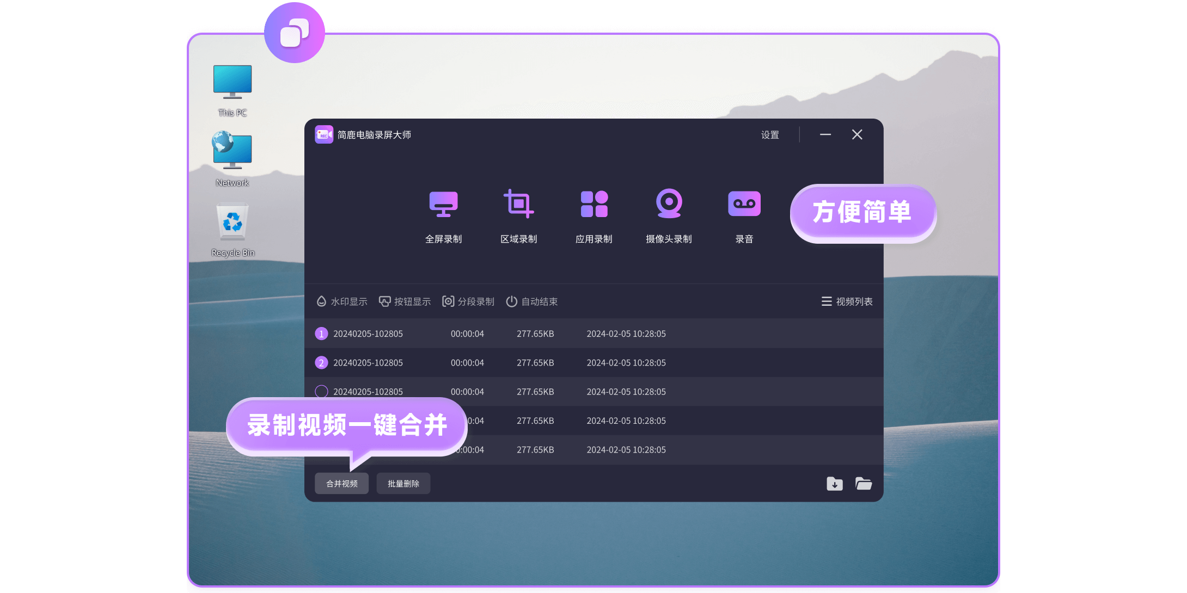Click the batch delete (批量删除) button

click(x=403, y=484)
